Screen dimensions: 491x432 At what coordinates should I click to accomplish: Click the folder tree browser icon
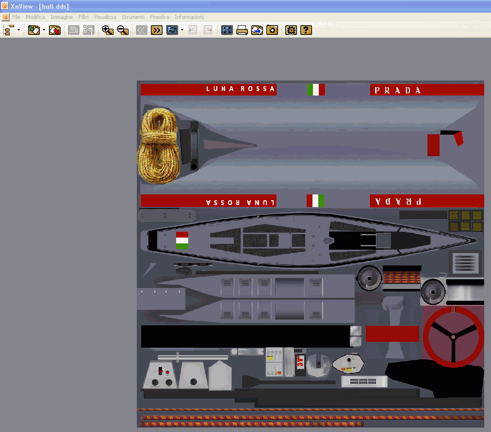click(x=9, y=30)
